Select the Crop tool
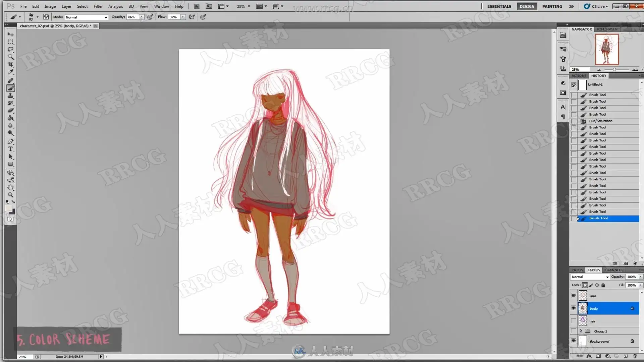This screenshot has height=362, width=644. point(11,64)
